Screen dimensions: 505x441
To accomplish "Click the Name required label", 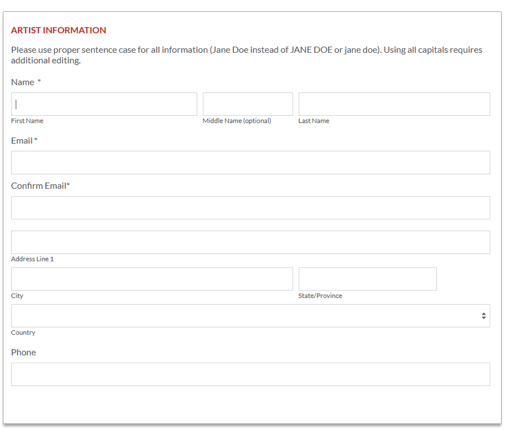I will (x=26, y=82).
